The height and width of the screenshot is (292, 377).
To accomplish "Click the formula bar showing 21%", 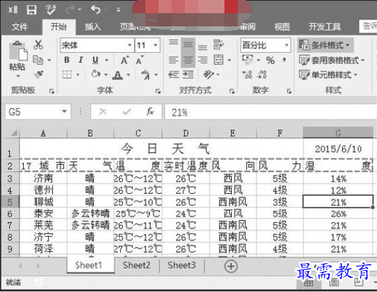I will [x=271, y=112].
